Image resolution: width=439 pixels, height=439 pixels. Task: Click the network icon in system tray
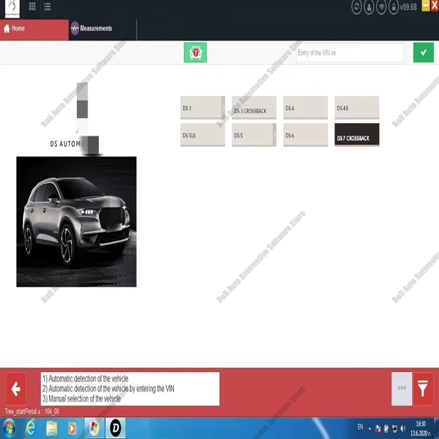pos(395,428)
